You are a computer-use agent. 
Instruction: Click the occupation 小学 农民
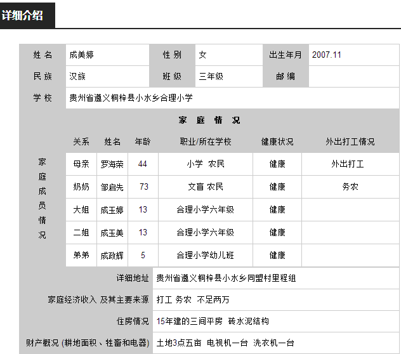206,164
